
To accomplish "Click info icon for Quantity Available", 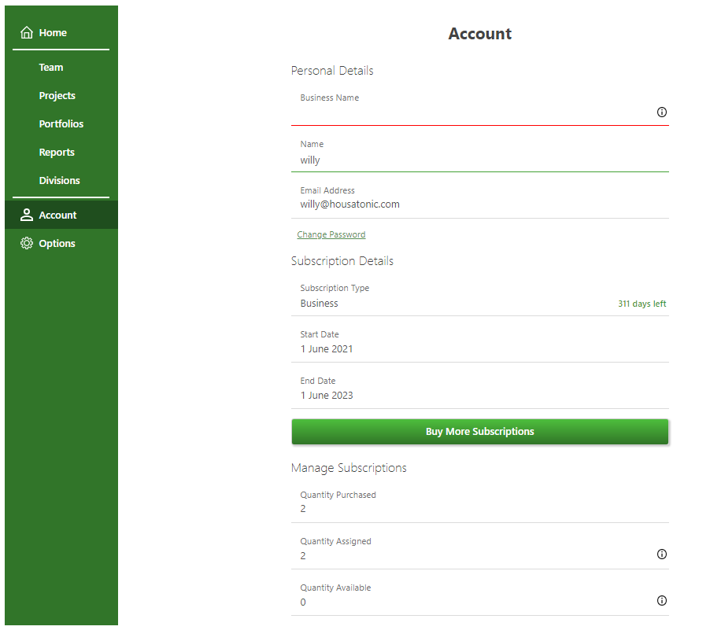I will (x=662, y=601).
